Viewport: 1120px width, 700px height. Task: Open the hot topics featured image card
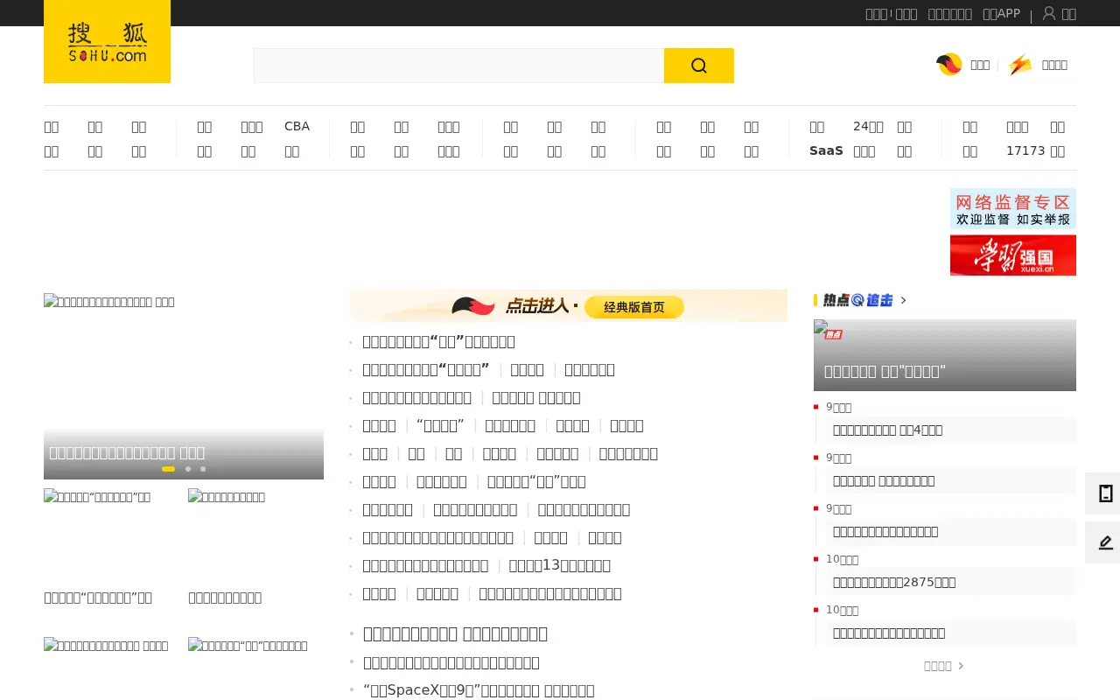coord(945,355)
